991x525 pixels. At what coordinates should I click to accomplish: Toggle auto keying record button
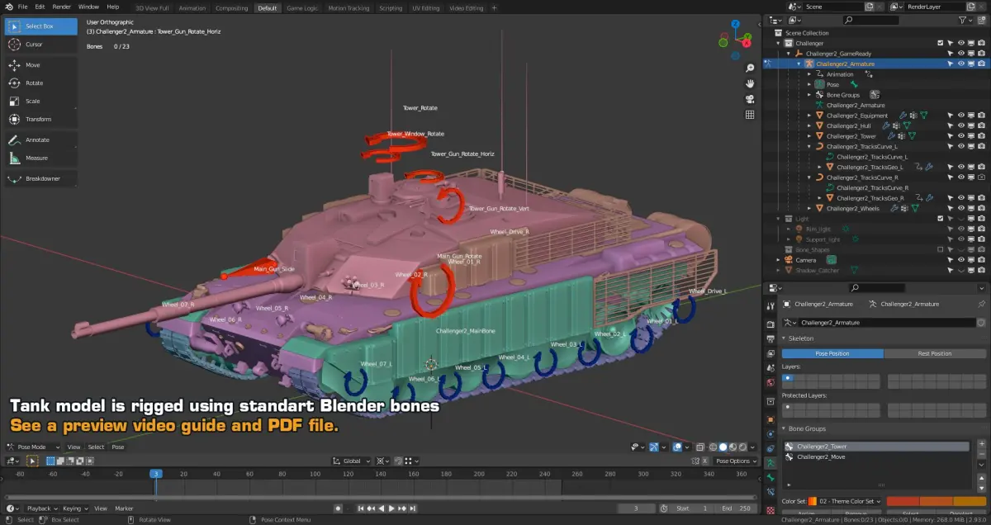click(x=338, y=508)
